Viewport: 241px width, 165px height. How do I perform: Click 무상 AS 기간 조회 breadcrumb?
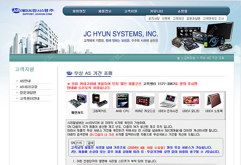click(x=212, y=58)
